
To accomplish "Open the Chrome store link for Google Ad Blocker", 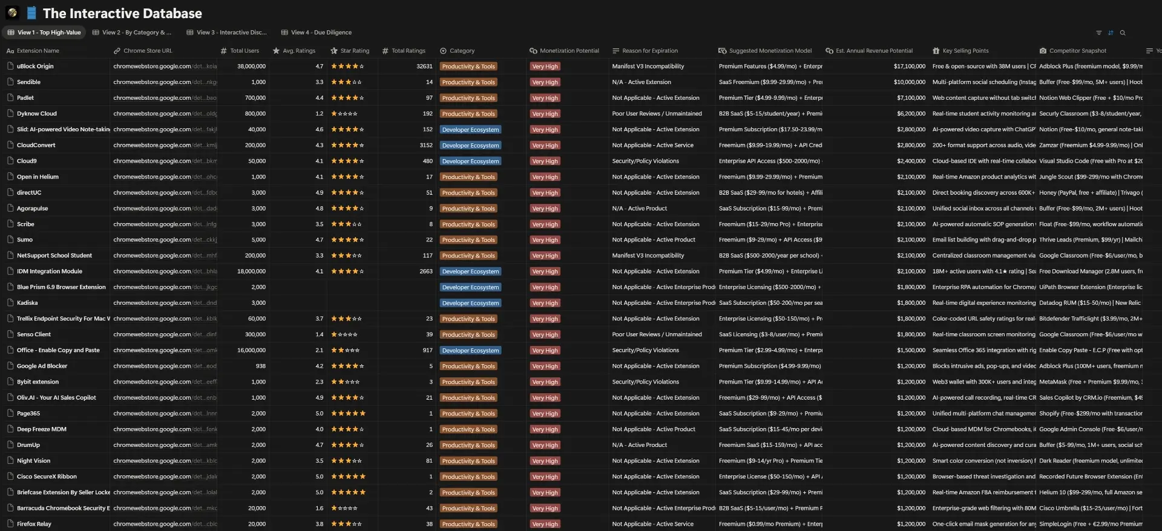I will 165,366.
